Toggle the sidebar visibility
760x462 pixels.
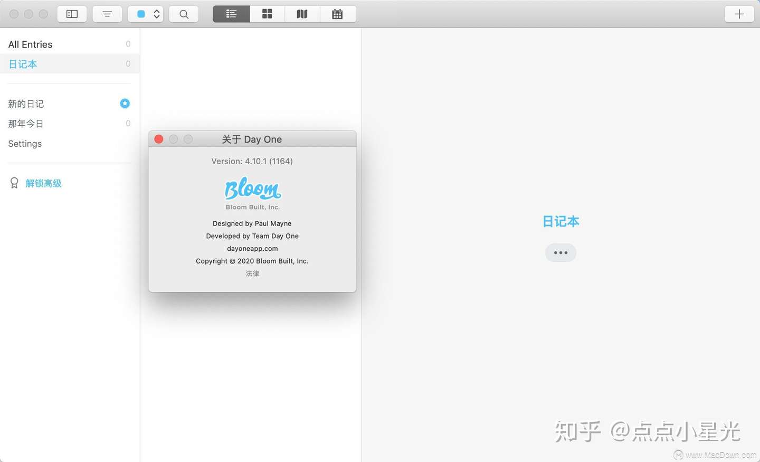pyautogui.click(x=72, y=14)
